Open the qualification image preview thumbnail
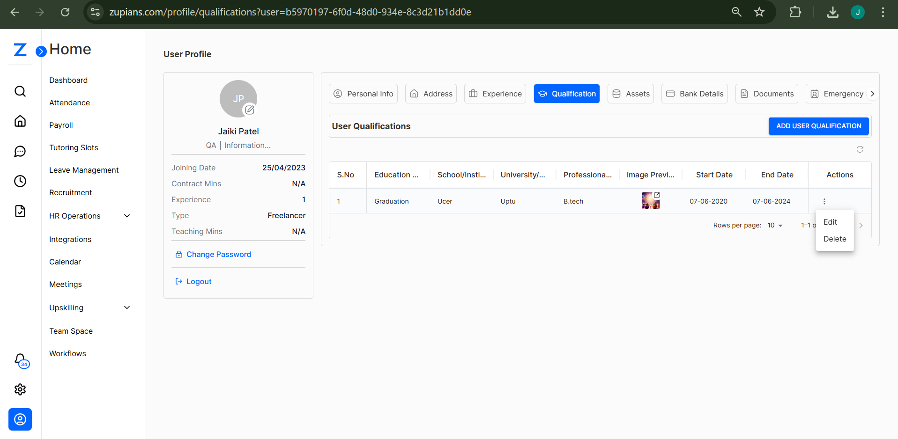Image resolution: width=898 pixels, height=439 pixels. [650, 201]
